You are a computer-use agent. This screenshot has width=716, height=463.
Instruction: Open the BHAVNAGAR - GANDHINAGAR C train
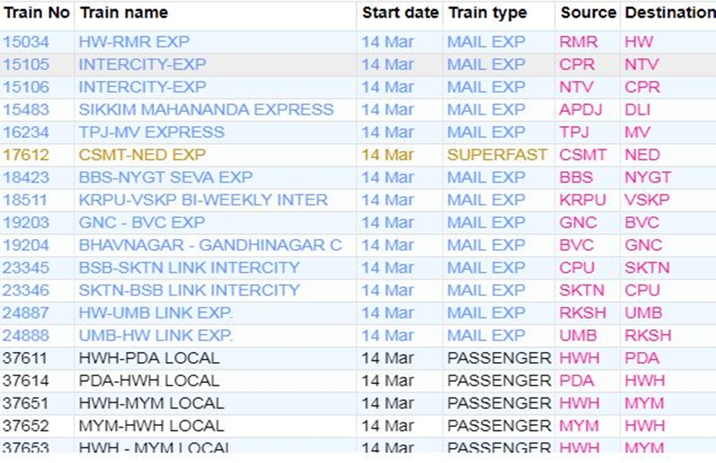pyautogui.click(x=210, y=246)
